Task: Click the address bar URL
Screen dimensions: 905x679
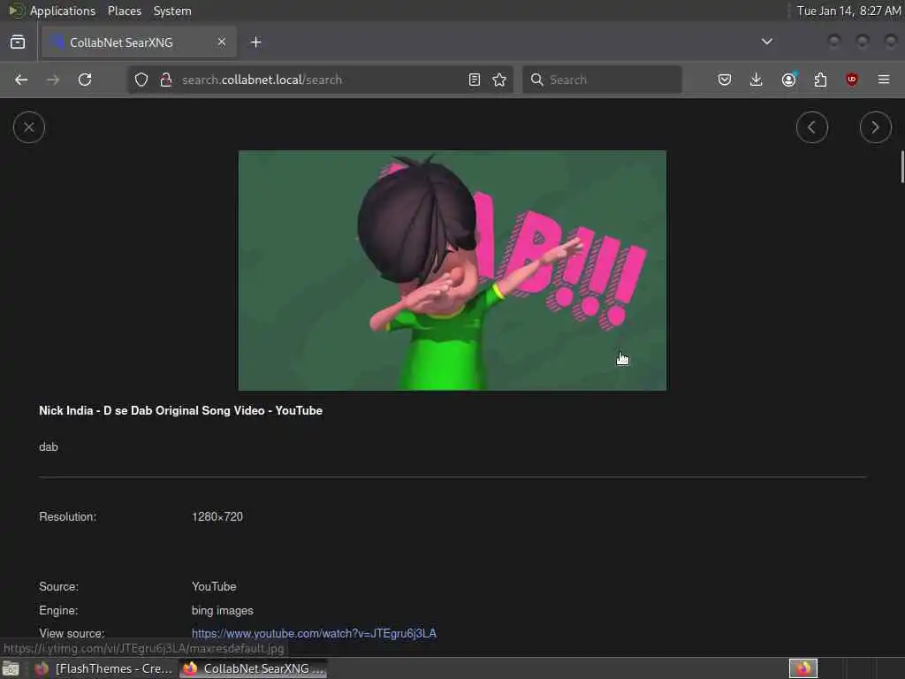Action: [262, 80]
